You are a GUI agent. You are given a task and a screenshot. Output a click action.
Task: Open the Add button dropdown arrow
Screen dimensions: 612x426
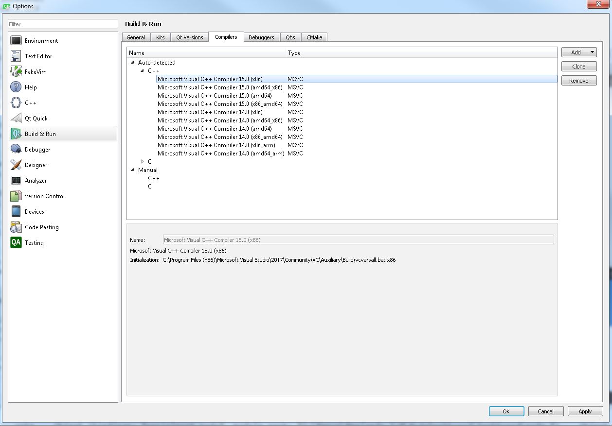click(x=592, y=52)
